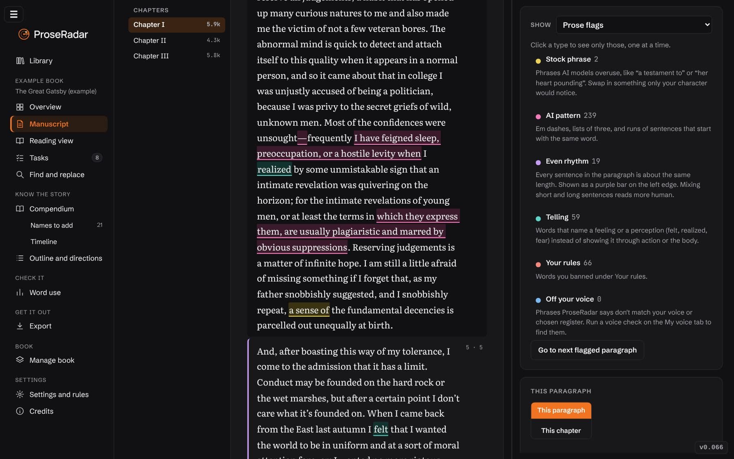Open the Prose flags Show dropdown

[x=634, y=25]
